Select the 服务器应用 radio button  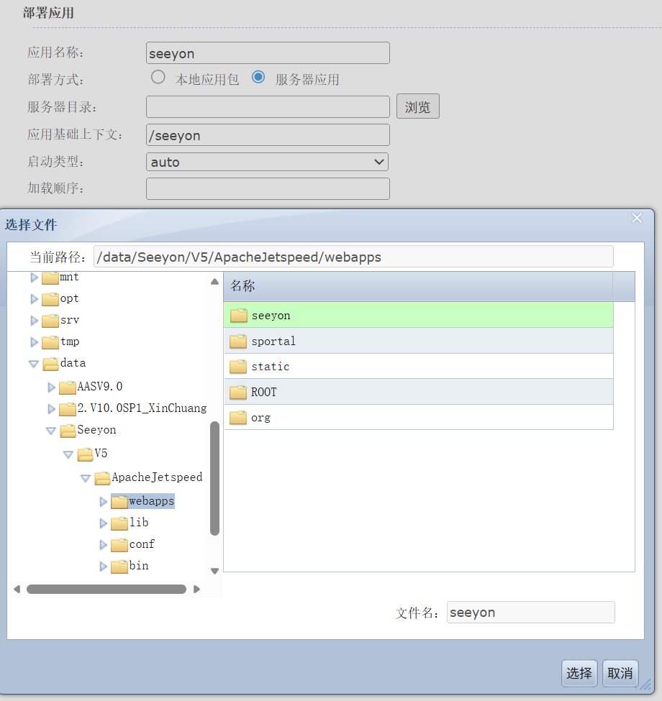[x=258, y=77]
